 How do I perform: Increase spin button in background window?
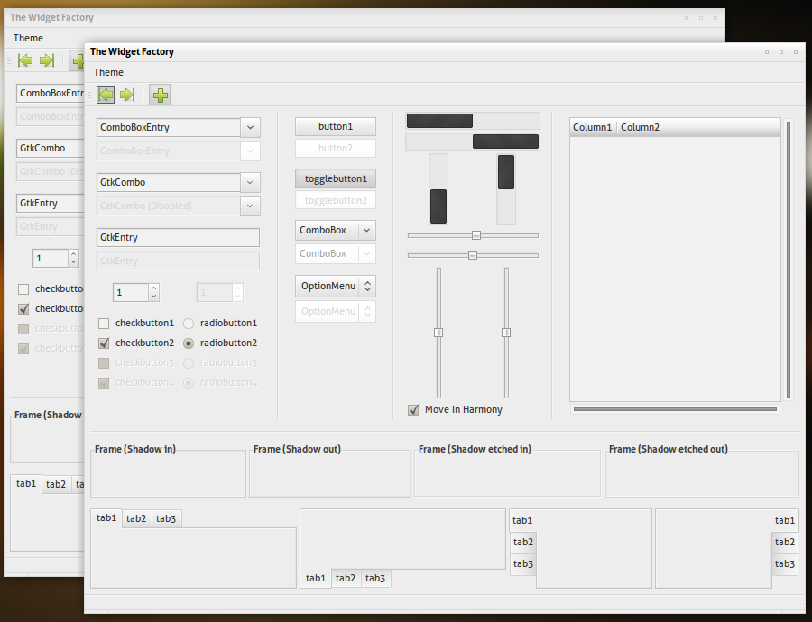click(x=74, y=254)
